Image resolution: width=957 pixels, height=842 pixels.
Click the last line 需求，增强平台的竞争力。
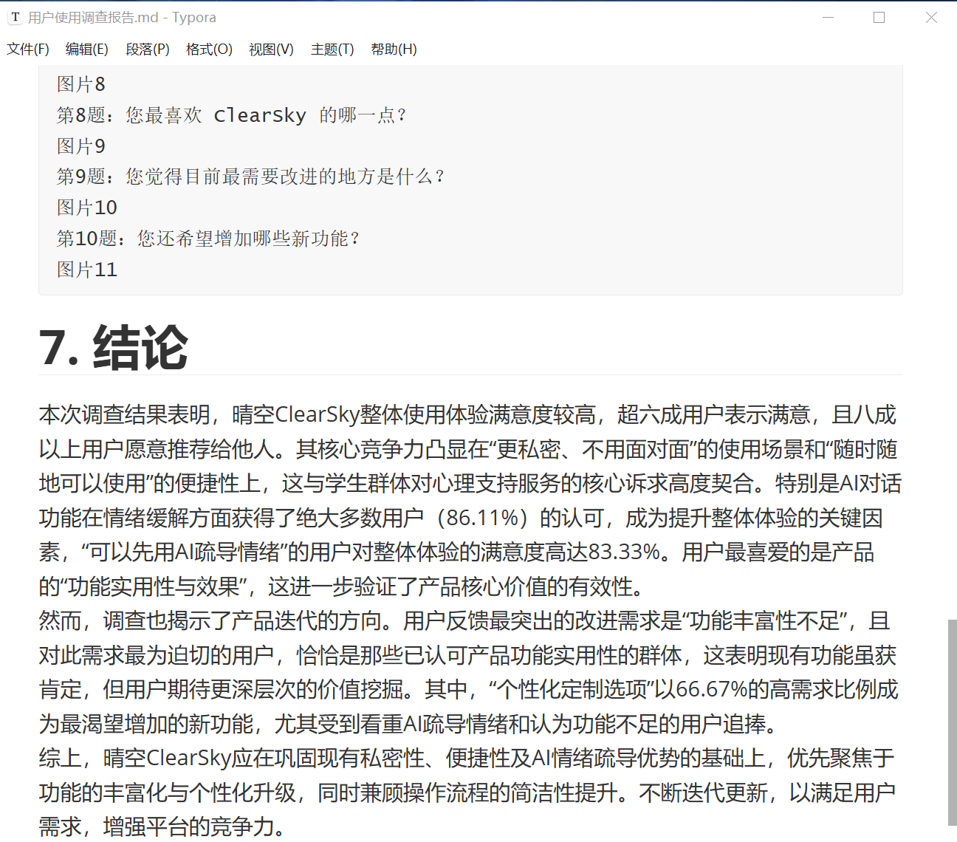tap(162, 826)
